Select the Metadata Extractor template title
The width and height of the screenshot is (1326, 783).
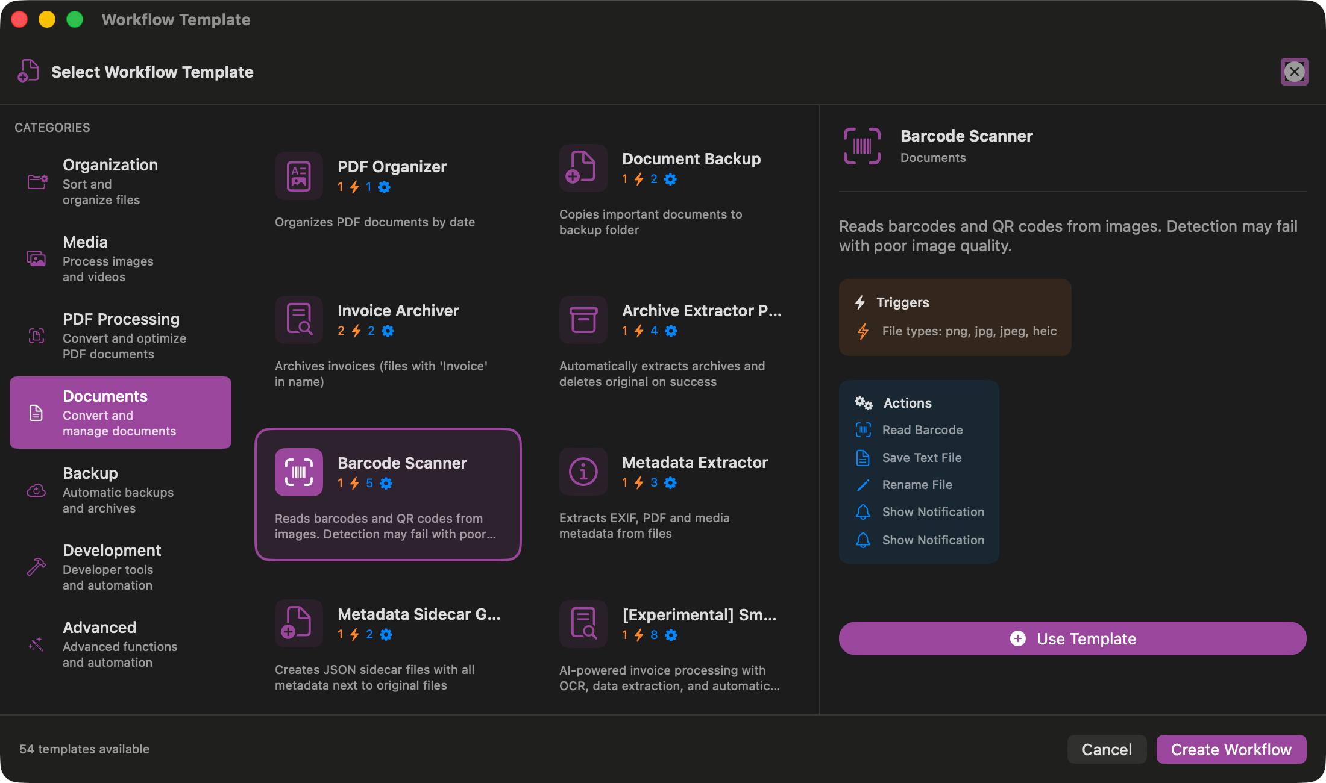(695, 462)
